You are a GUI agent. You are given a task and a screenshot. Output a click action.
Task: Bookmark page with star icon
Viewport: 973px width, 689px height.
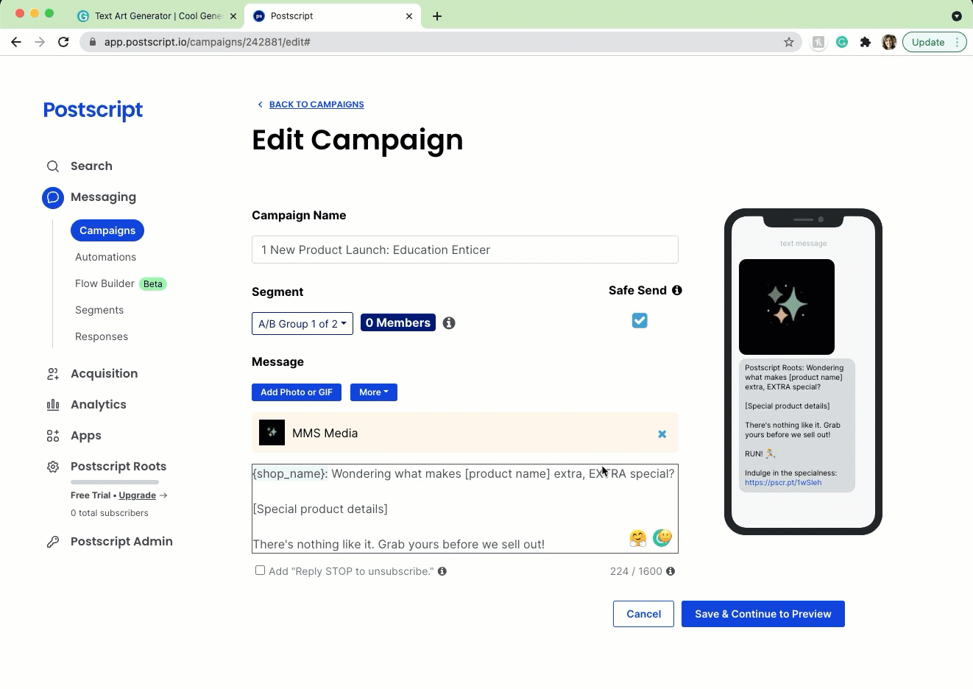pyautogui.click(x=789, y=42)
